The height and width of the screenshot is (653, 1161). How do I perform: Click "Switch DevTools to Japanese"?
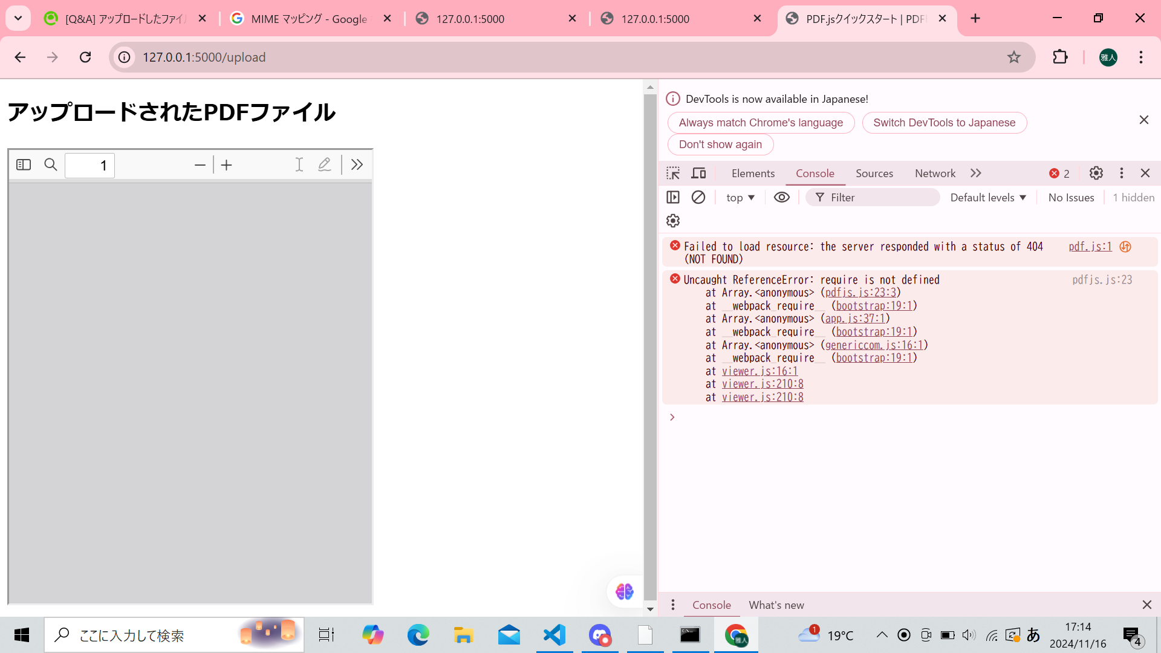945,122
